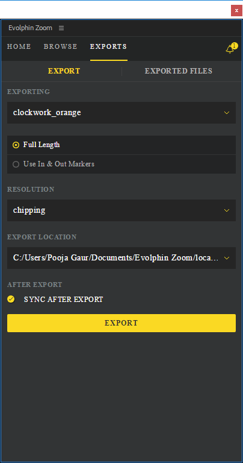Click the yellow Export button
Viewport: 243px width, 463px height.
click(121, 323)
